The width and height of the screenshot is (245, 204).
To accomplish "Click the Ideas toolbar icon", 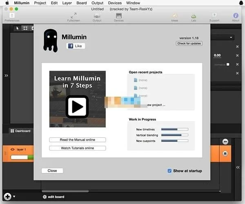I will pyautogui.click(x=174, y=17).
